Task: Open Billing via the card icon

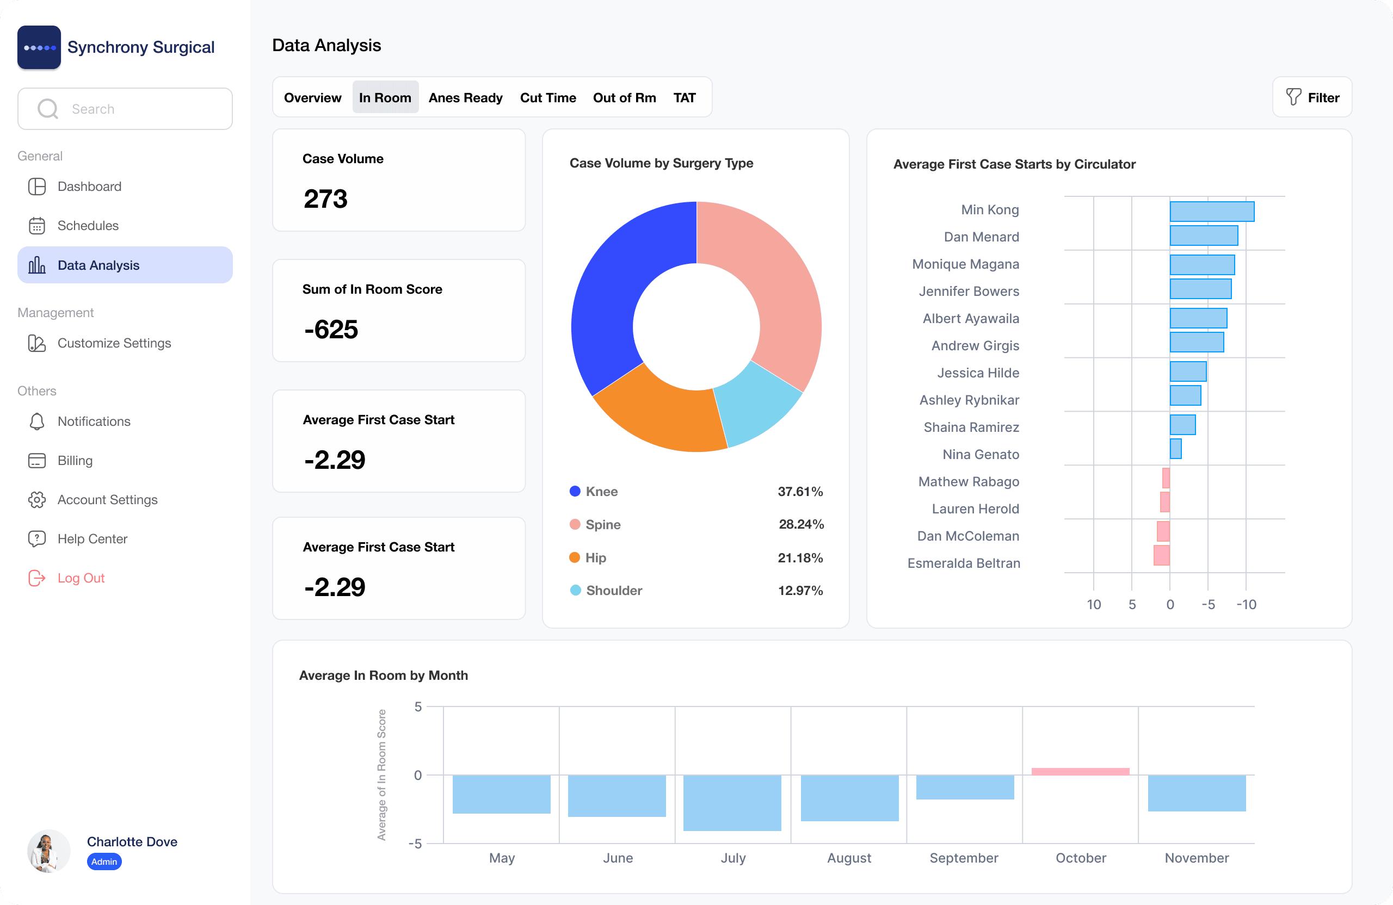Action: point(37,461)
